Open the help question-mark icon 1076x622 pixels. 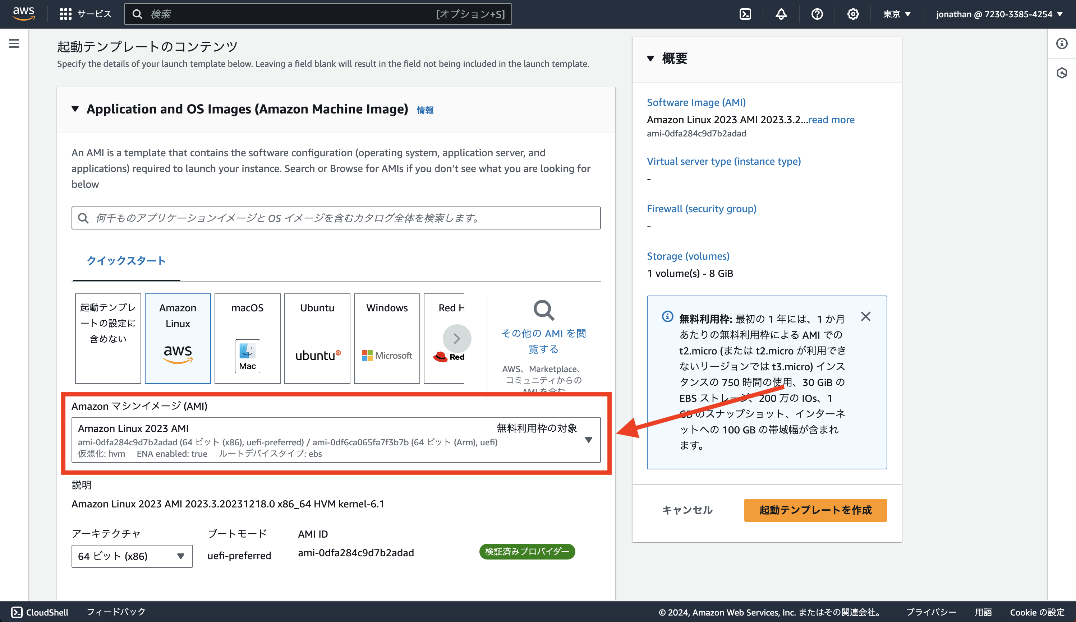click(x=817, y=14)
